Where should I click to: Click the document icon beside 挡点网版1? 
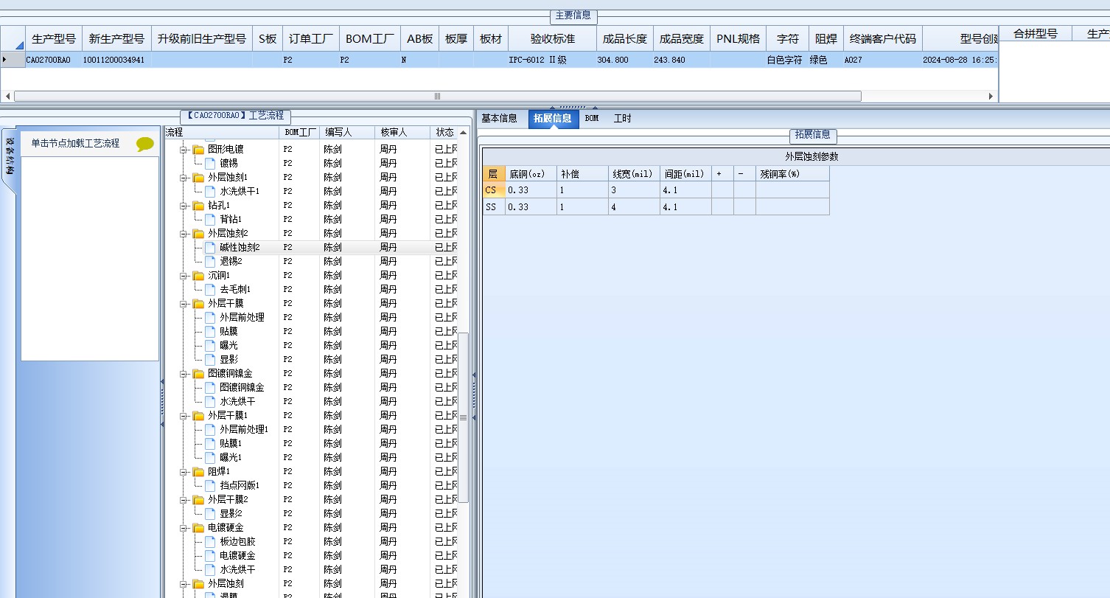pyautogui.click(x=211, y=485)
